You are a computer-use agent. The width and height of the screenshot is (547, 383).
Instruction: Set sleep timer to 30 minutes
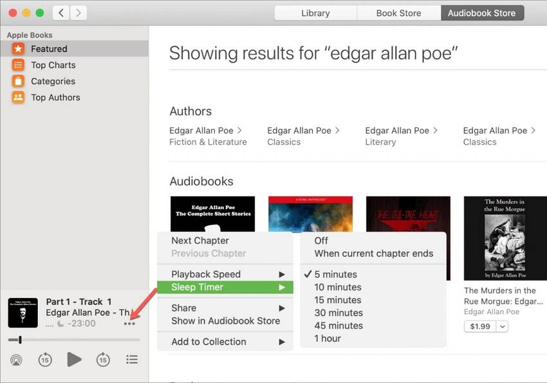[373, 313]
